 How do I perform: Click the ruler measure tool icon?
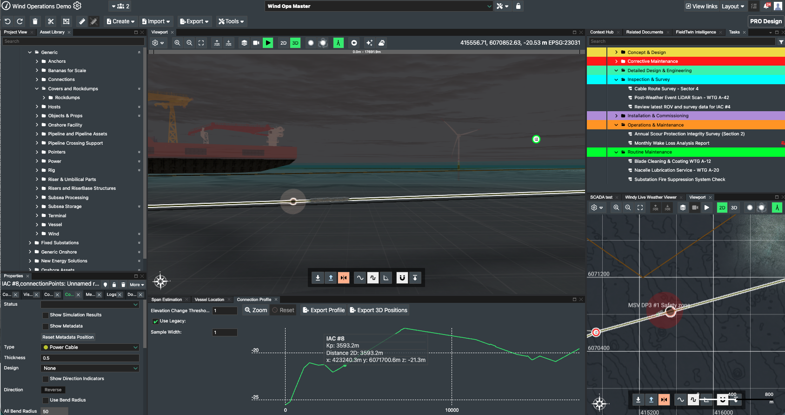coord(82,21)
